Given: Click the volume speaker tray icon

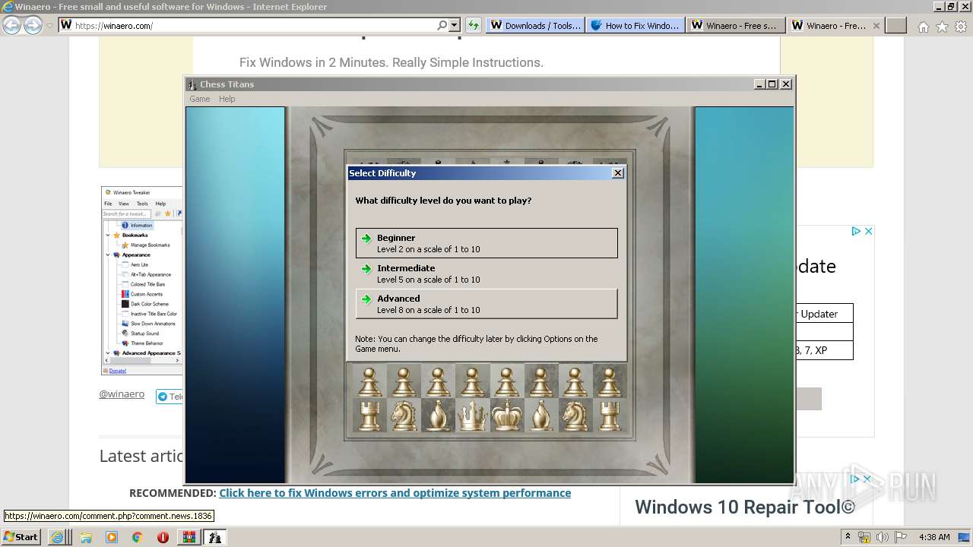Looking at the screenshot, I should click(883, 537).
